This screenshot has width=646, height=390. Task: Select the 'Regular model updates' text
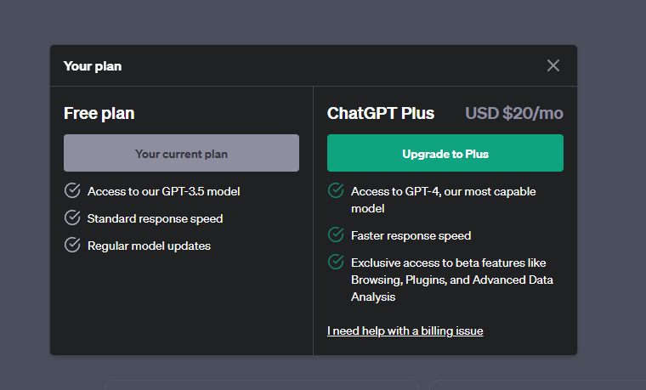click(x=149, y=246)
